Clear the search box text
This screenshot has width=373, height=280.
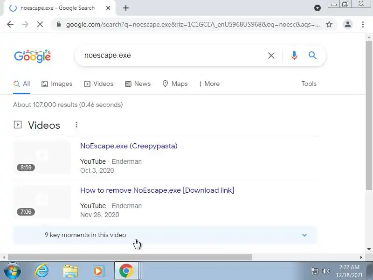tap(271, 56)
